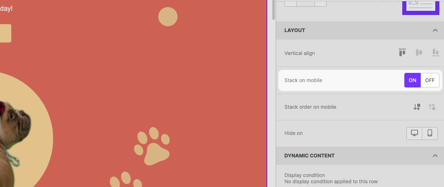Click the DYNAMIC CONTENT section header

coord(309,156)
